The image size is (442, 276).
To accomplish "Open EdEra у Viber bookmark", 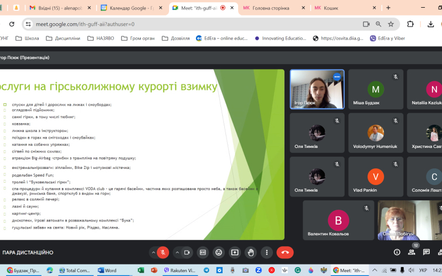I will tap(388, 38).
